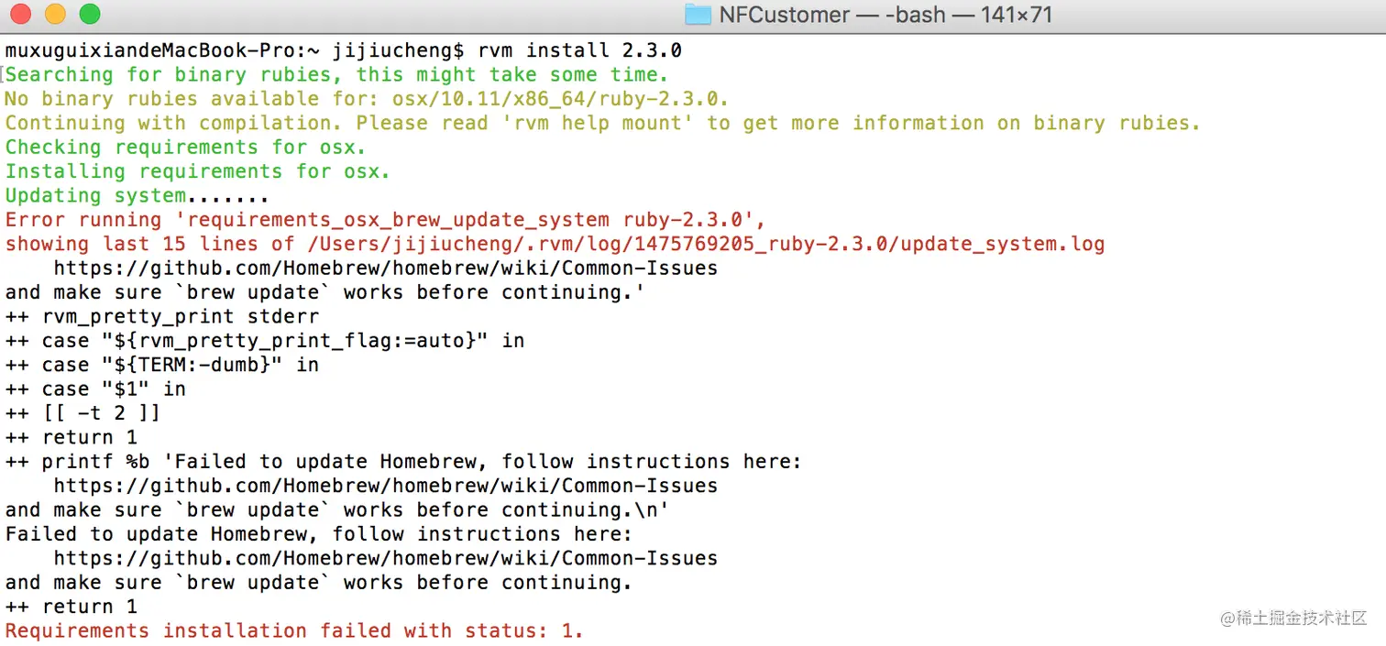Click the 'Updating system.......' line
Screen dimensions: 1386x646
click(137, 195)
